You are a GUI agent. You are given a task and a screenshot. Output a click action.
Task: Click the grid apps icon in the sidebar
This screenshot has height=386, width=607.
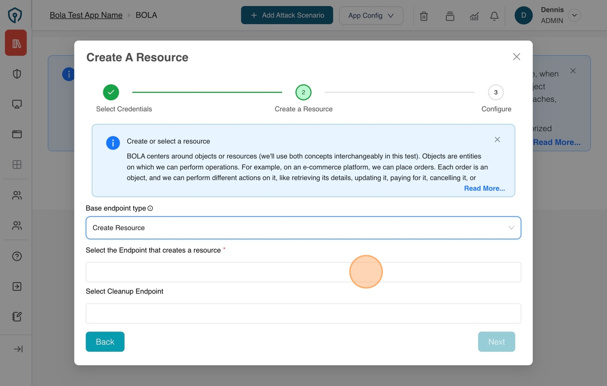point(16,165)
